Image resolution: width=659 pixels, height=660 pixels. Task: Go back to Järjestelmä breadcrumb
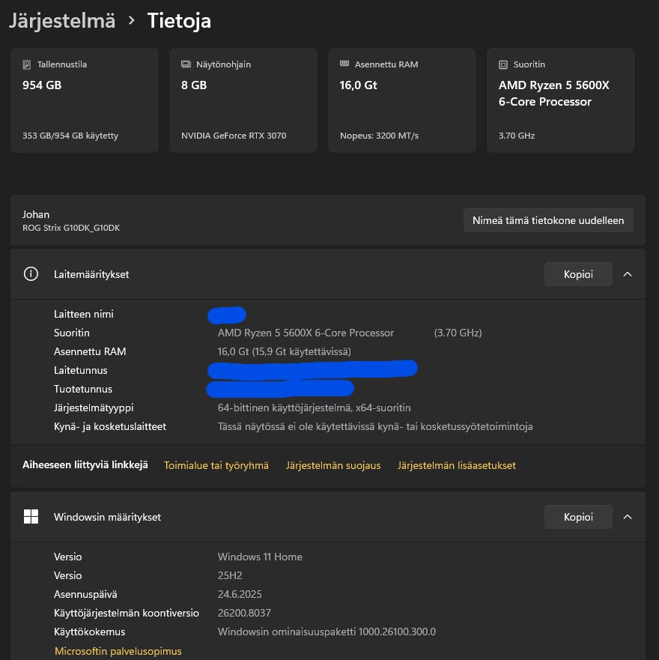[62, 21]
